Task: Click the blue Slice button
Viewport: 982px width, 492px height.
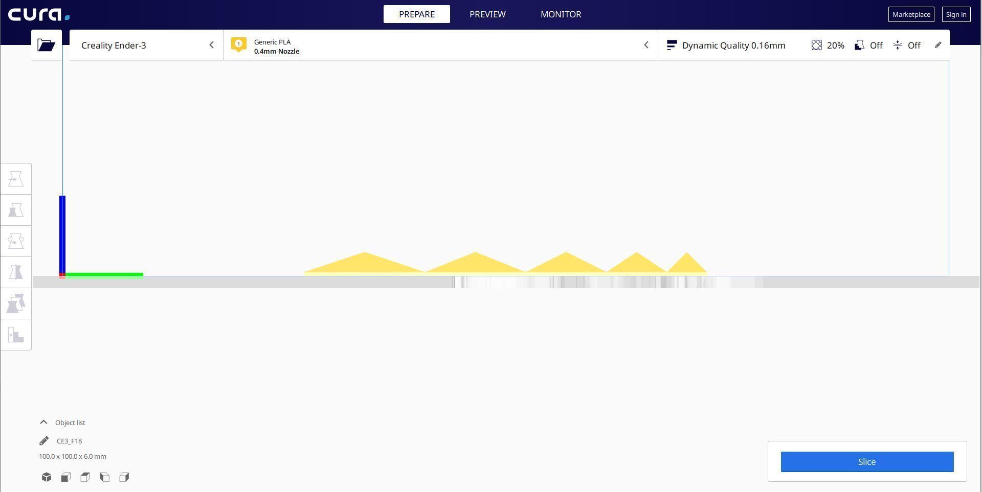Action: point(867,462)
